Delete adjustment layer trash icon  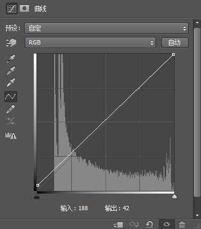[x=182, y=224]
